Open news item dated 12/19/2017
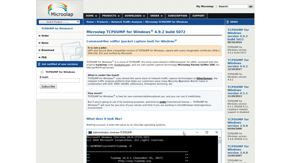The image size is (291, 163). pyautogui.click(x=238, y=63)
